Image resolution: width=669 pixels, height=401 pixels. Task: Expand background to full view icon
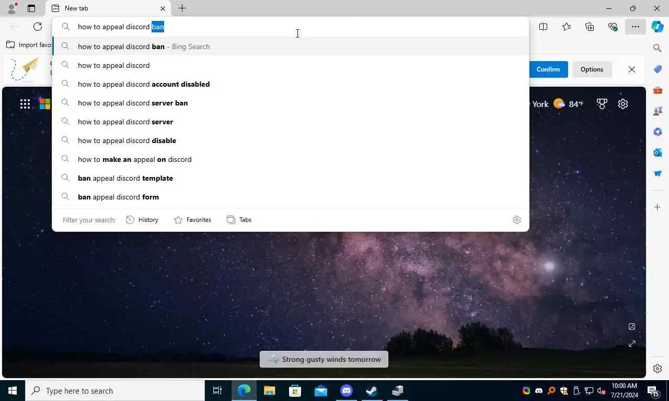point(632,344)
